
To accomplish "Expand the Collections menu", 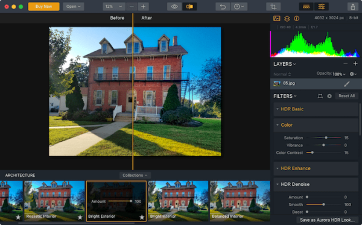I will click(135, 176).
